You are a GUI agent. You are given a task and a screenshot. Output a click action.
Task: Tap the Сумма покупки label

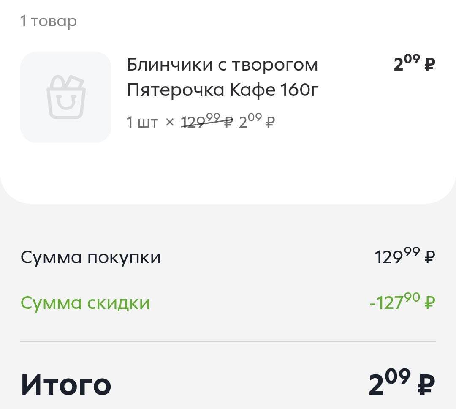(90, 257)
